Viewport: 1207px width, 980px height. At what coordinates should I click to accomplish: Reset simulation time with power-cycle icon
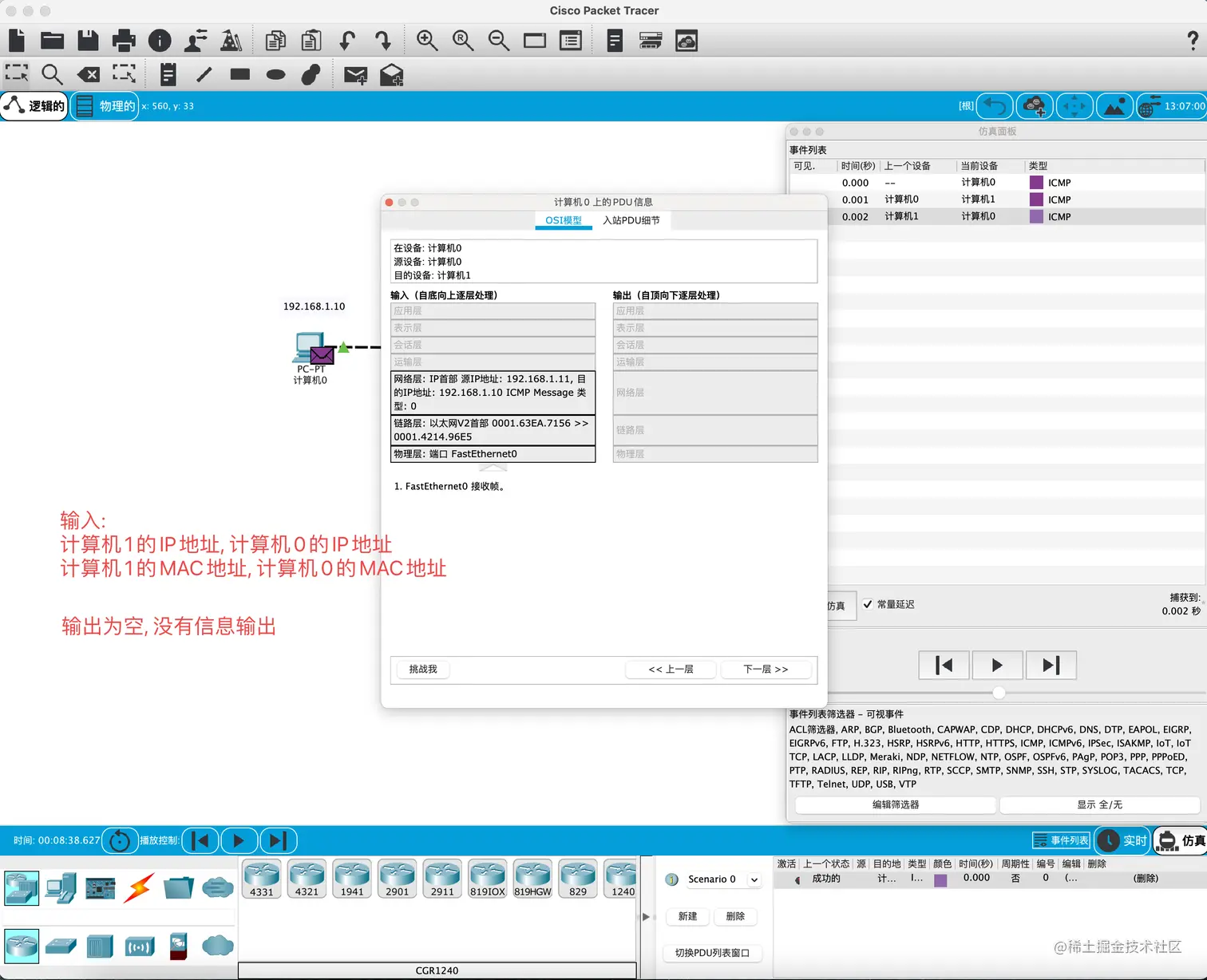point(120,840)
